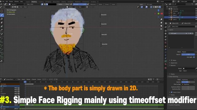This screenshot has width=197, height=110.
Task: Open the Texture checker properties tab
Action: point(166,68)
